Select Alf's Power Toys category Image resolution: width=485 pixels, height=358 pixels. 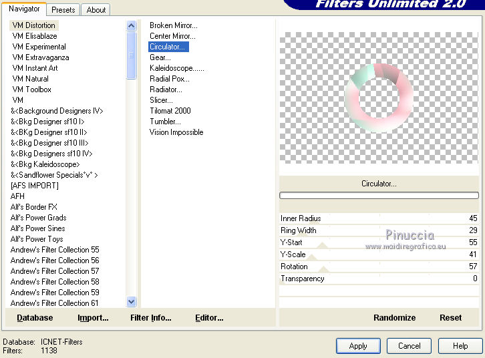[x=37, y=239]
